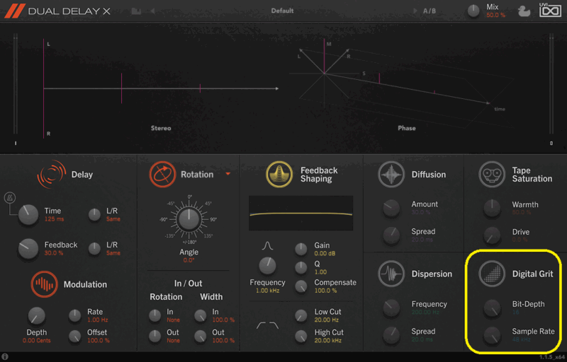The height and width of the screenshot is (362, 567).
Task: Click the 125 ms time value
Action: [54, 219]
